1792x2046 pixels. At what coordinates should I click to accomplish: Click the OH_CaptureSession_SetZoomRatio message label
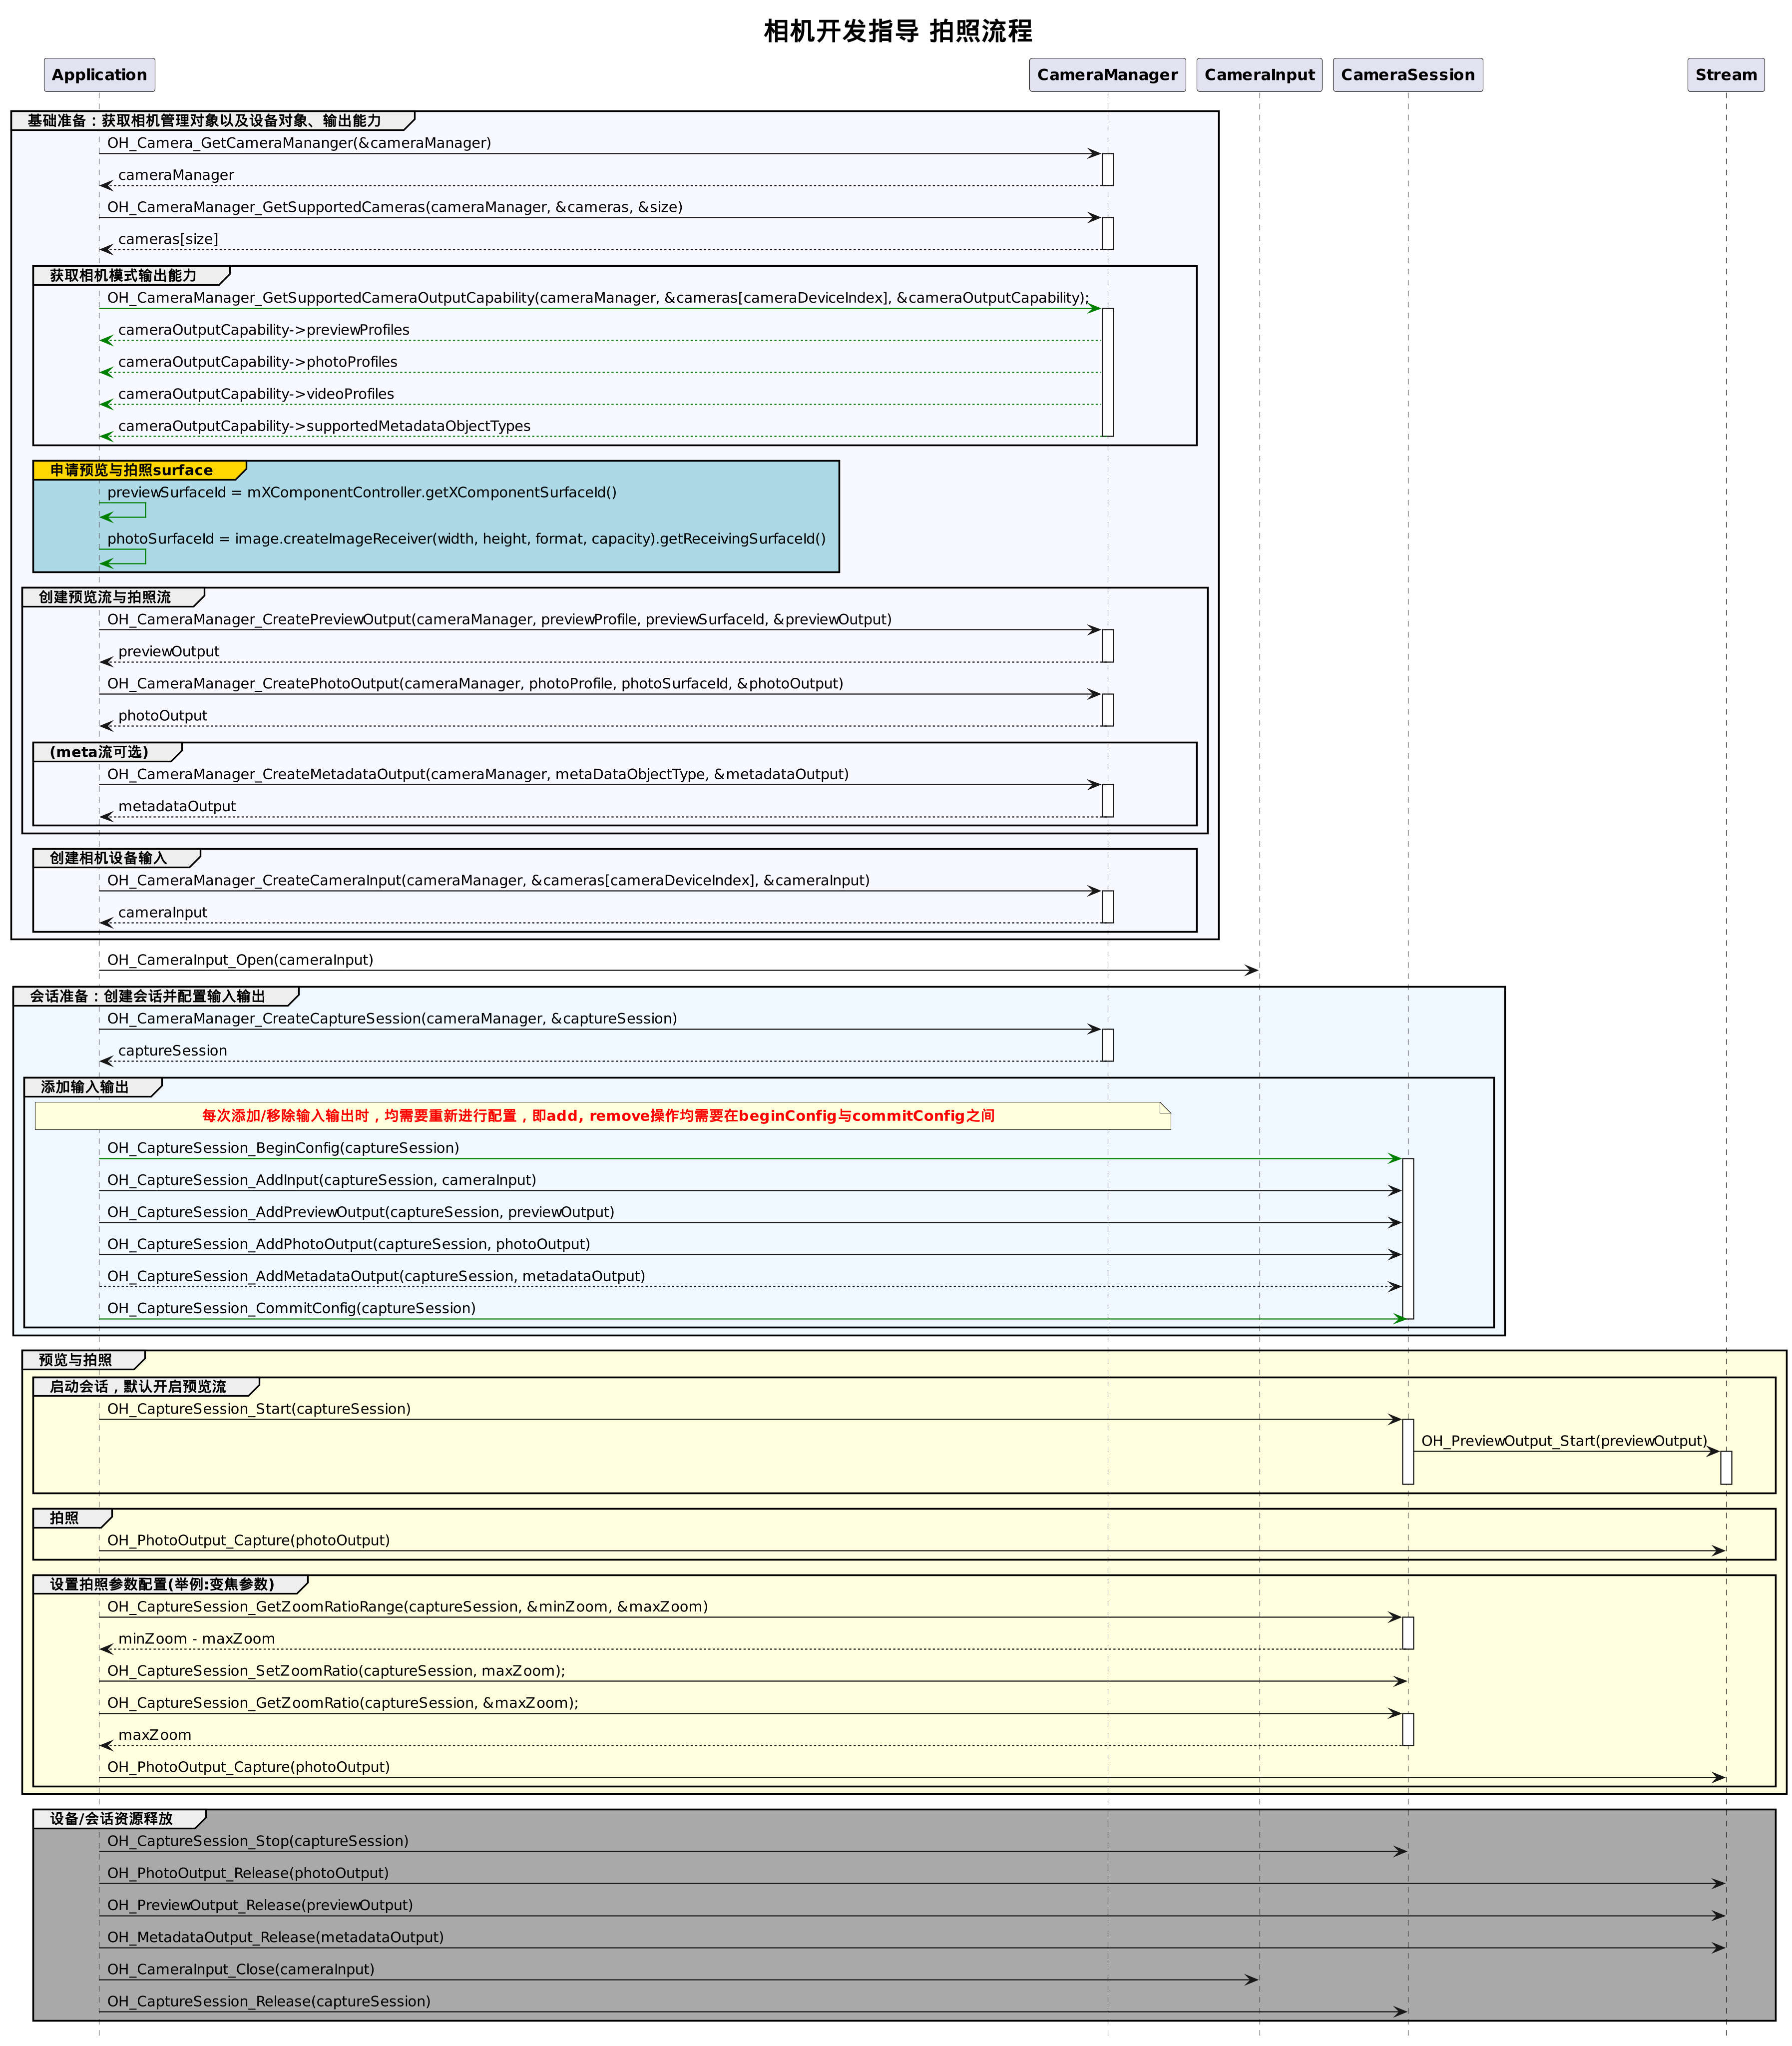pos(336,1671)
